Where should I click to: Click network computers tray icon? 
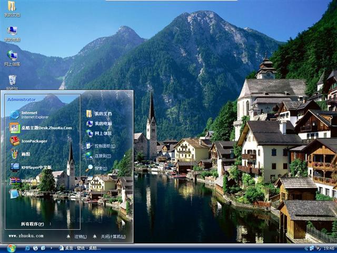(312, 248)
